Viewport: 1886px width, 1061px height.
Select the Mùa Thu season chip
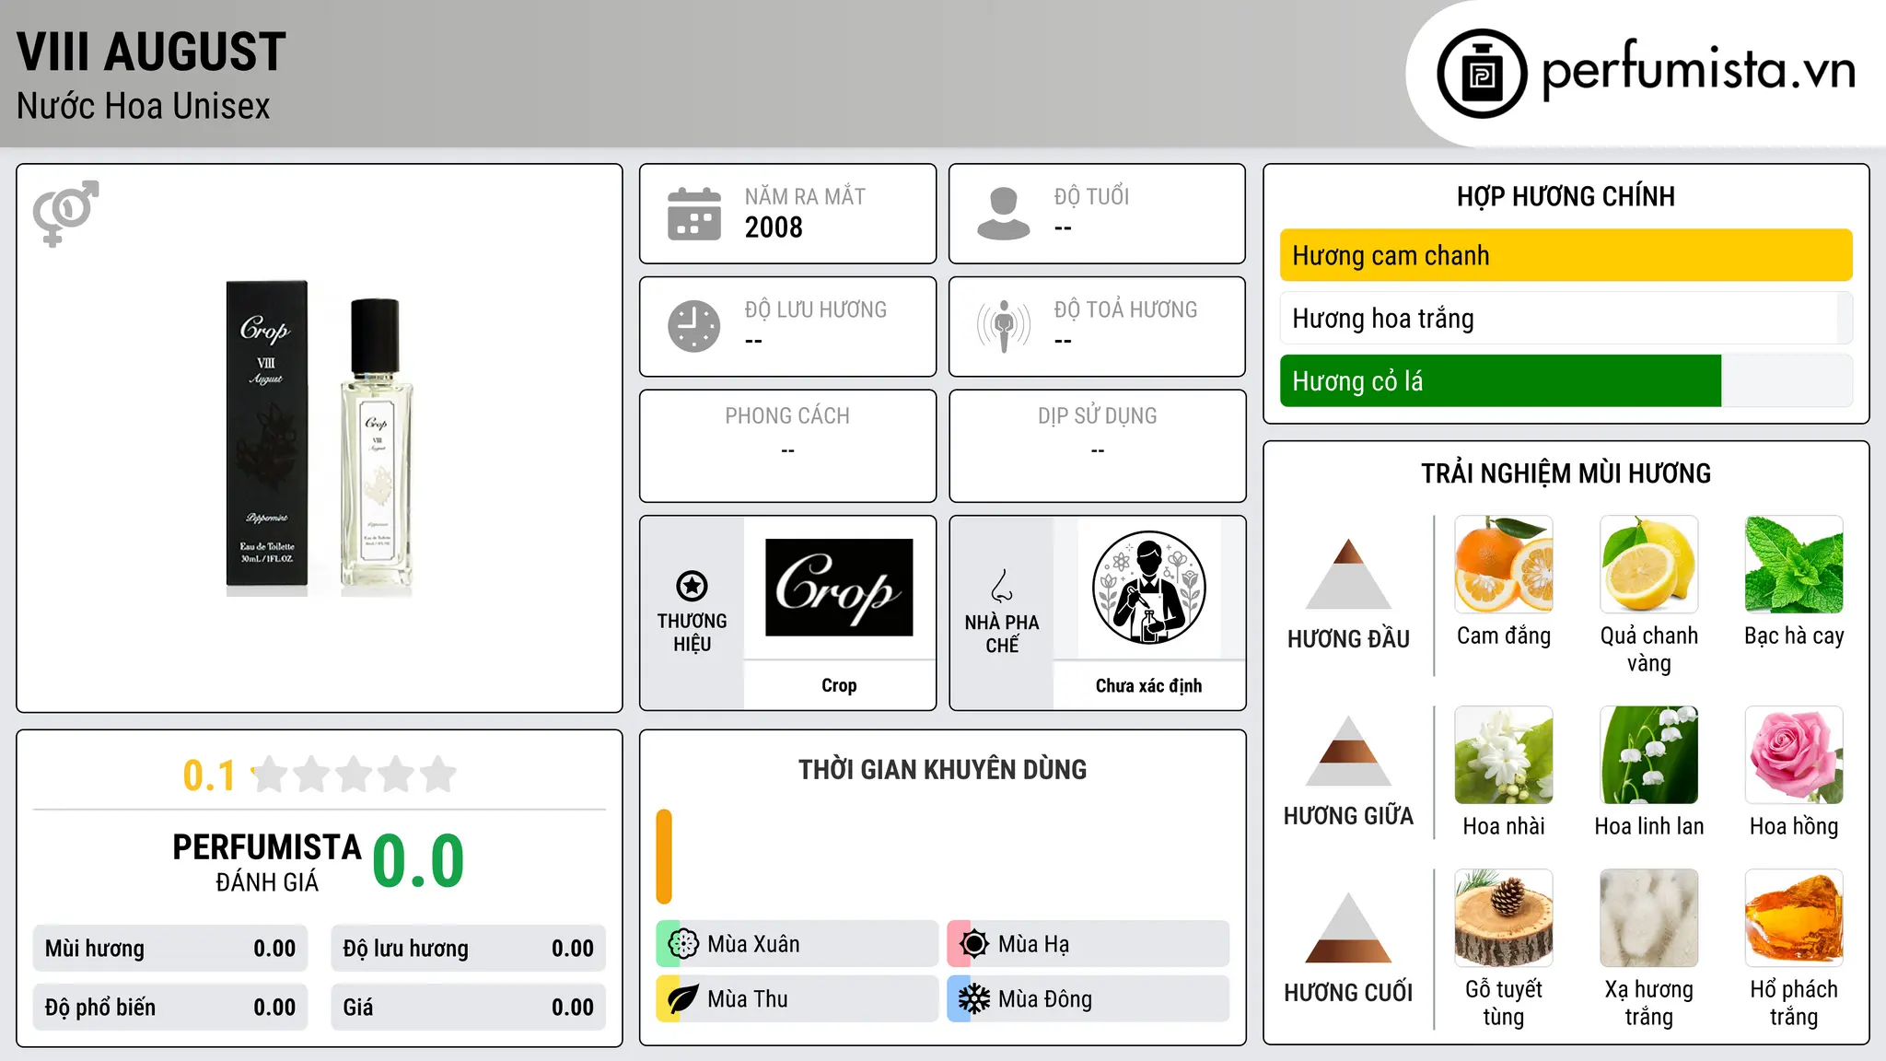[797, 999]
